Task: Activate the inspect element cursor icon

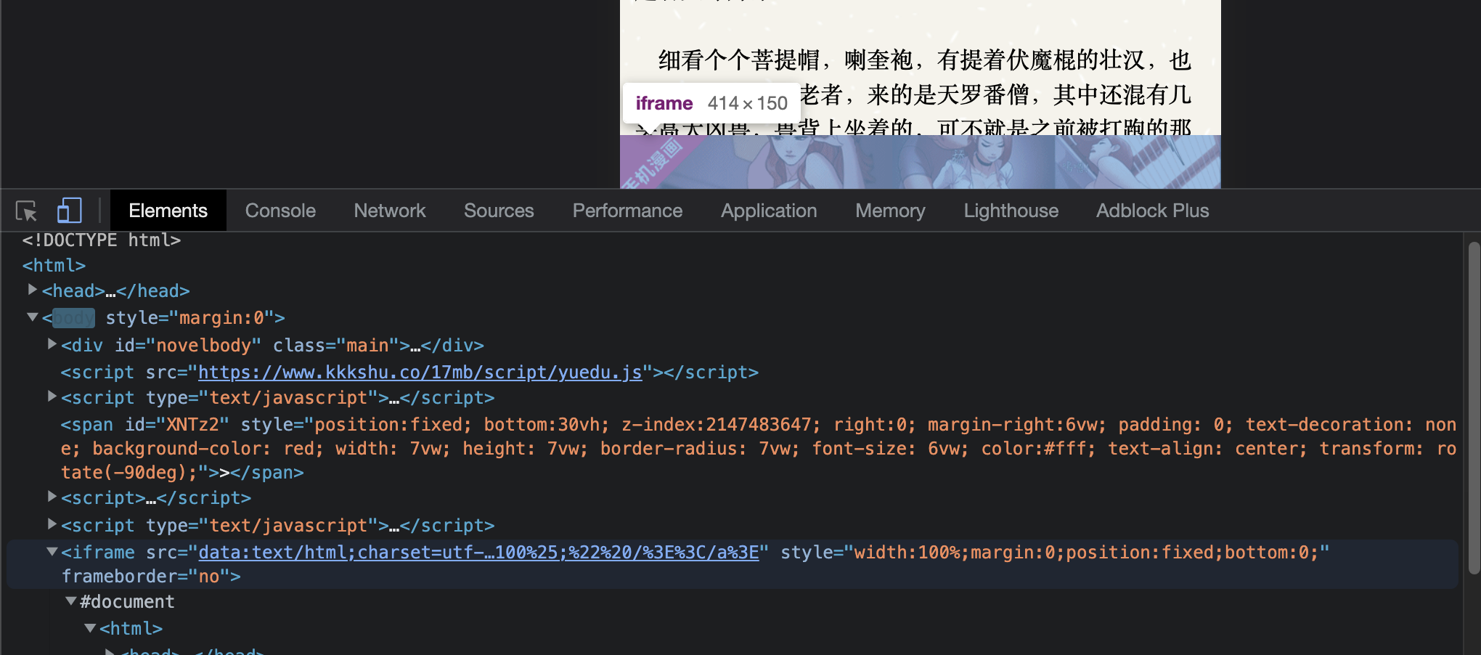Action: (25, 210)
